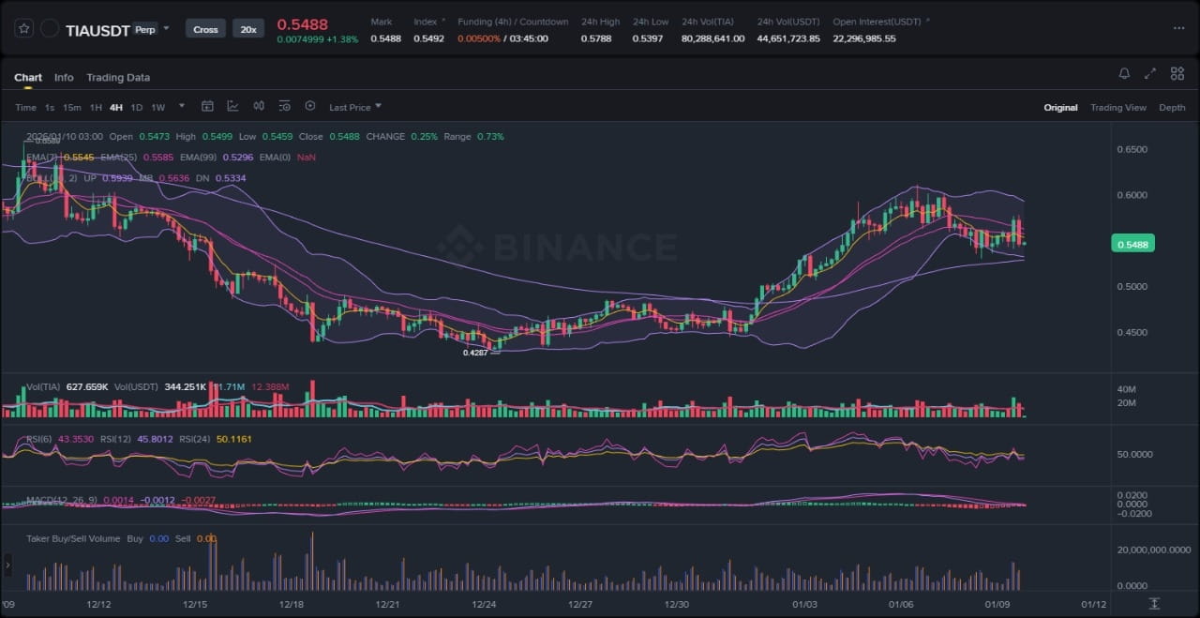Select the 1D timeframe
1200x618 pixels.
[x=137, y=108]
